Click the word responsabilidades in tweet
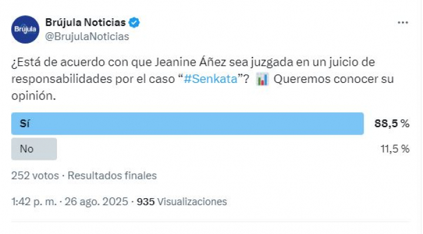Screen dimensions: 423x234 tap(62, 79)
